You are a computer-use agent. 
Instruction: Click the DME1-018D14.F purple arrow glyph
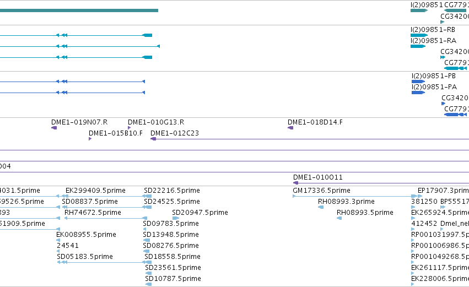290,128
